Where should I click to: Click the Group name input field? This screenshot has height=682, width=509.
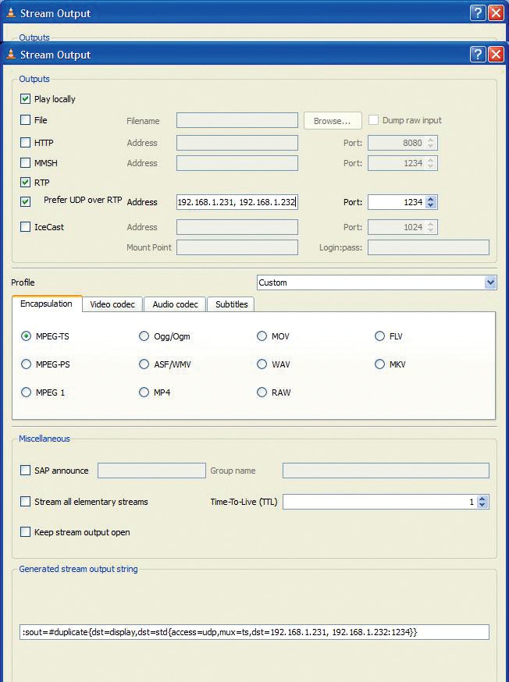tap(386, 471)
